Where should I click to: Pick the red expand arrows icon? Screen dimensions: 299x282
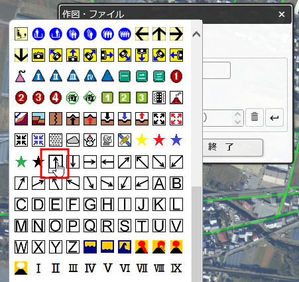(176, 119)
